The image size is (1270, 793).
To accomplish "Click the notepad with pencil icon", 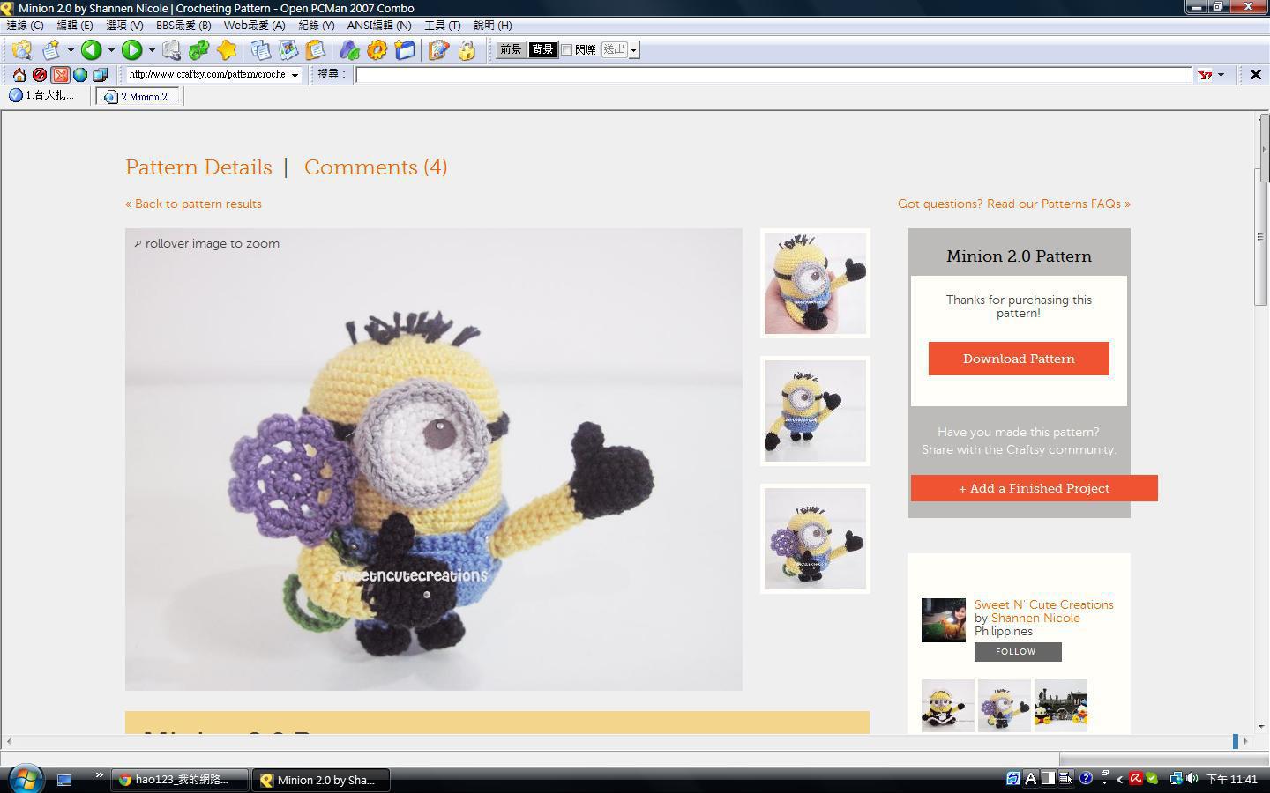I will (x=439, y=50).
